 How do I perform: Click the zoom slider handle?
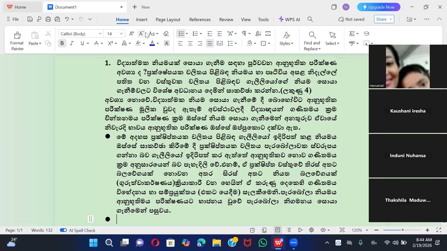tap(402, 230)
